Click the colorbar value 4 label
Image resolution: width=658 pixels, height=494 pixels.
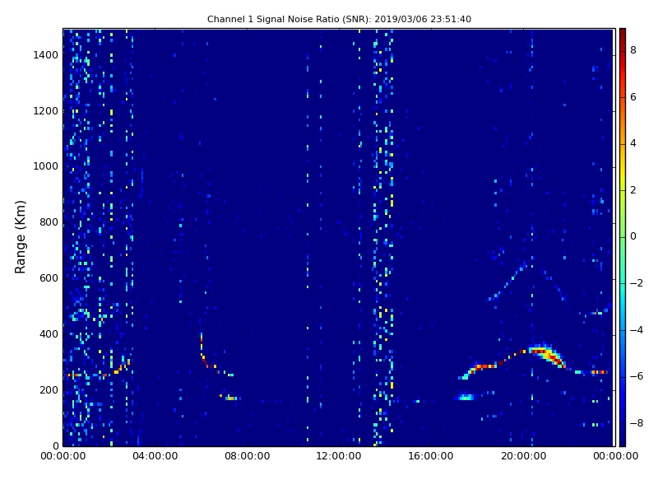[x=633, y=143]
